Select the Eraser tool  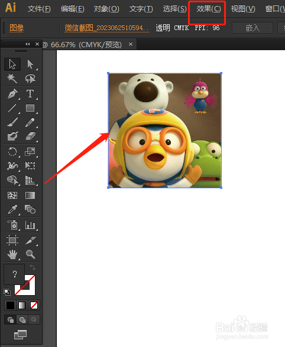[30, 136]
